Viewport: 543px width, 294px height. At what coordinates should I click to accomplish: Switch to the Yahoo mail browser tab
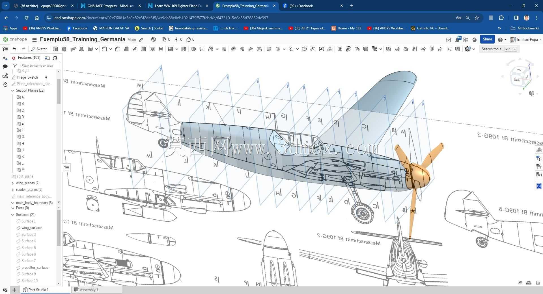tap(43, 6)
